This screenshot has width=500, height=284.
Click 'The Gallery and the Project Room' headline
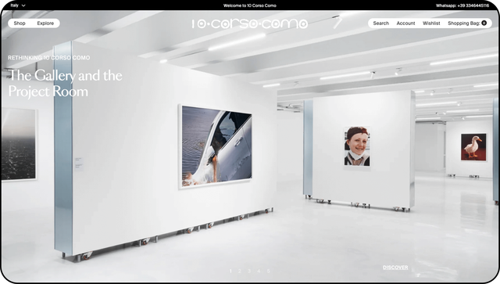pyautogui.click(x=66, y=84)
